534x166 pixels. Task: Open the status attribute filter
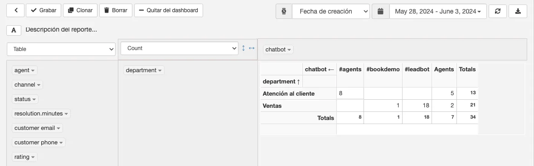pyautogui.click(x=25, y=99)
